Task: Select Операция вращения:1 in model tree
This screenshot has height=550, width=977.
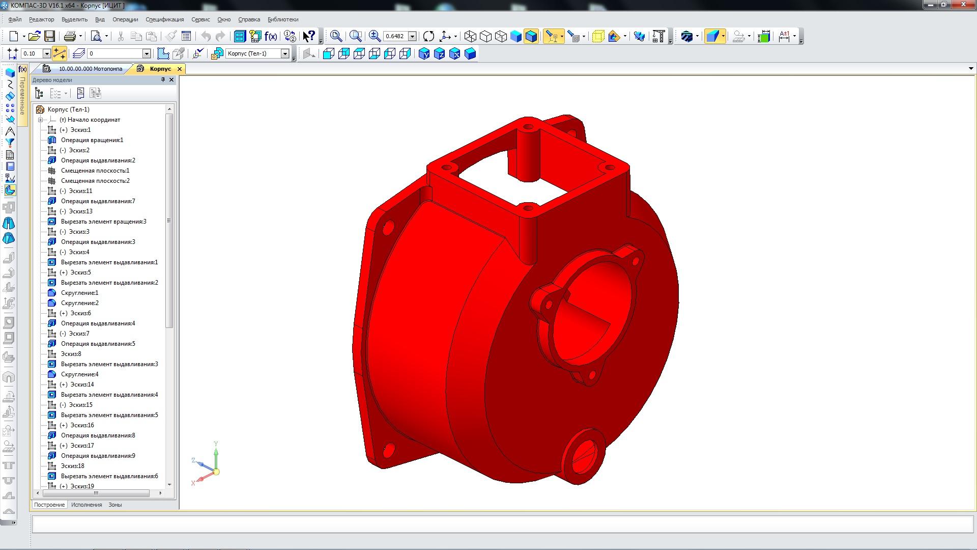Action: [92, 140]
